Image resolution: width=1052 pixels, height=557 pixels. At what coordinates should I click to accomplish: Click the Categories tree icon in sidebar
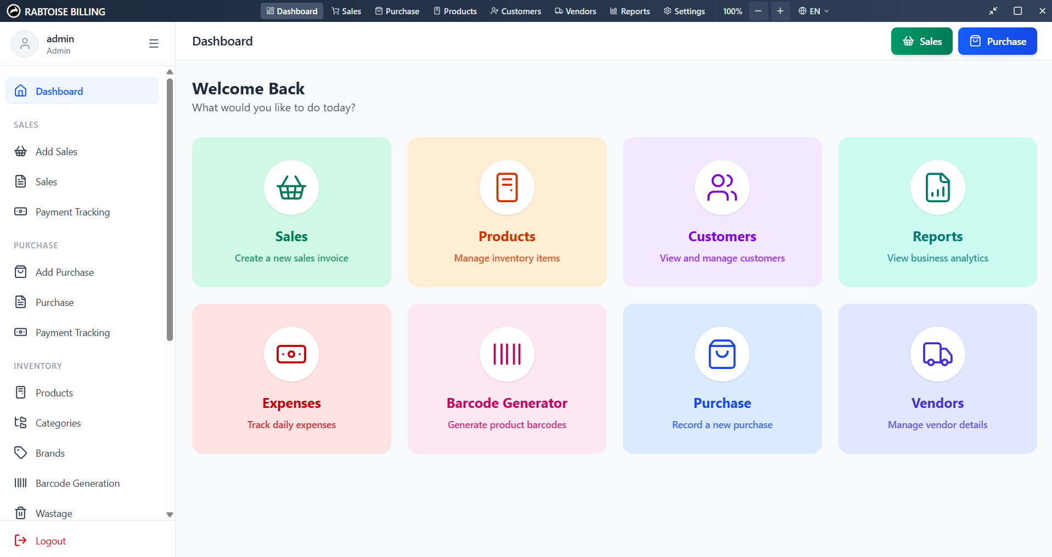tap(20, 423)
